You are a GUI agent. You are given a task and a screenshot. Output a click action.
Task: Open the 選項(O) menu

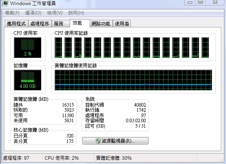[x=33, y=13]
